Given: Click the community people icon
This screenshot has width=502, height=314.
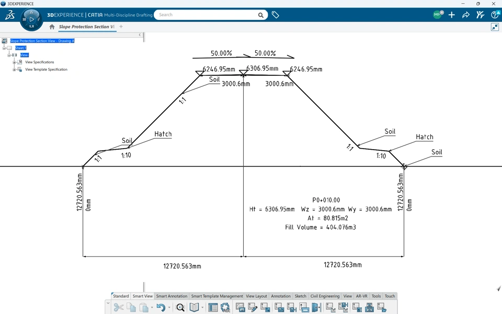Looking at the screenshot, I should (x=480, y=15).
